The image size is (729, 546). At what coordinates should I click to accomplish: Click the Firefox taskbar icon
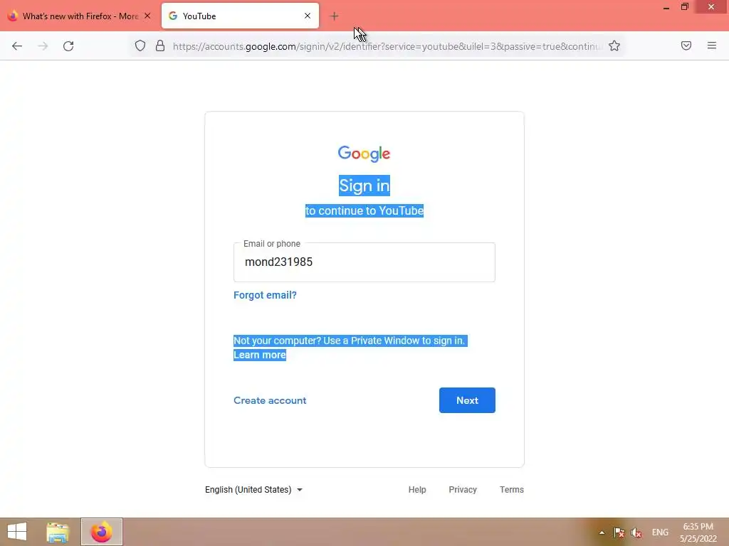tap(102, 532)
